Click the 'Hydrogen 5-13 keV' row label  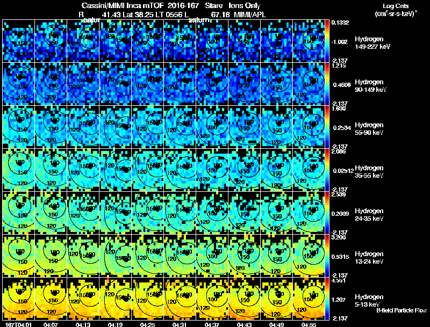(x=369, y=301)
